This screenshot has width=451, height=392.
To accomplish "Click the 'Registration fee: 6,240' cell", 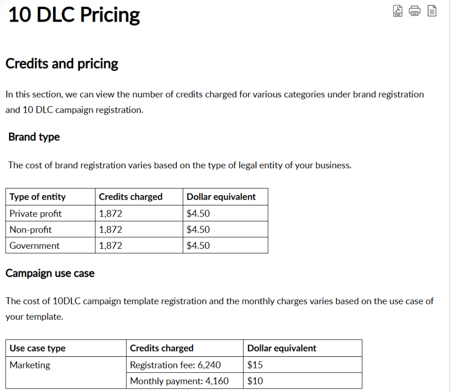I will pyautogui.click(x=167, y=365).
